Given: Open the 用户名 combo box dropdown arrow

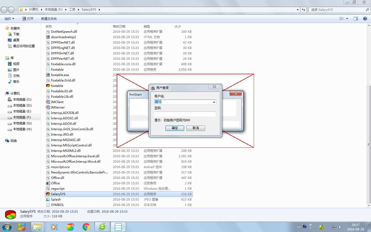Looking at the screenshot, I should (x=214, y=102).
